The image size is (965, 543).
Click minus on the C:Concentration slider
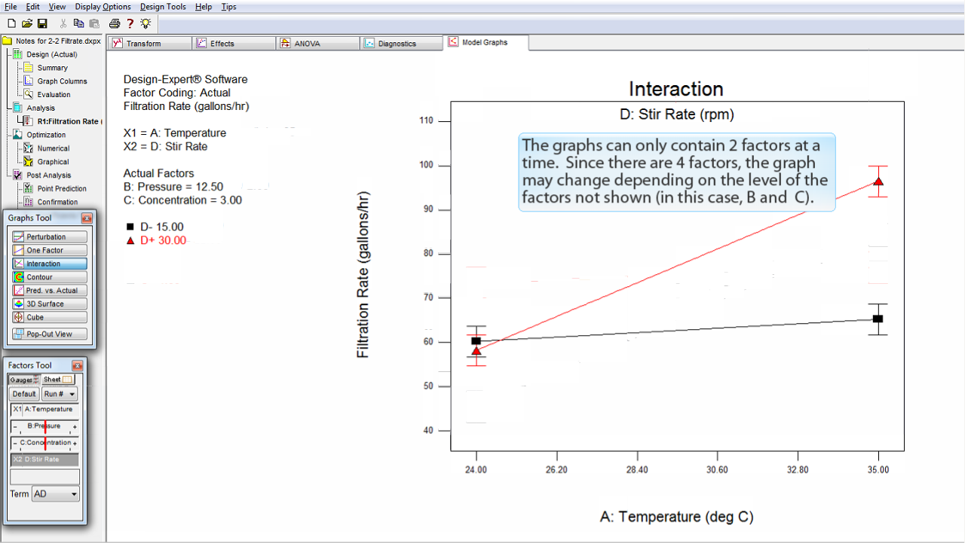(14, 444)
